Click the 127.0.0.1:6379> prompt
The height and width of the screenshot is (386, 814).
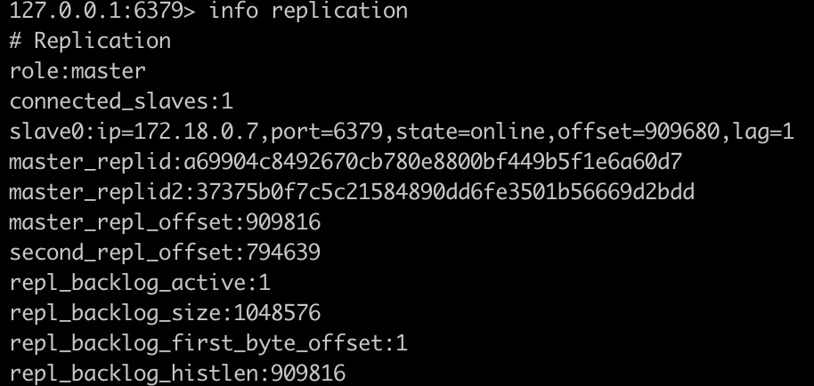[x=102, y=12]
